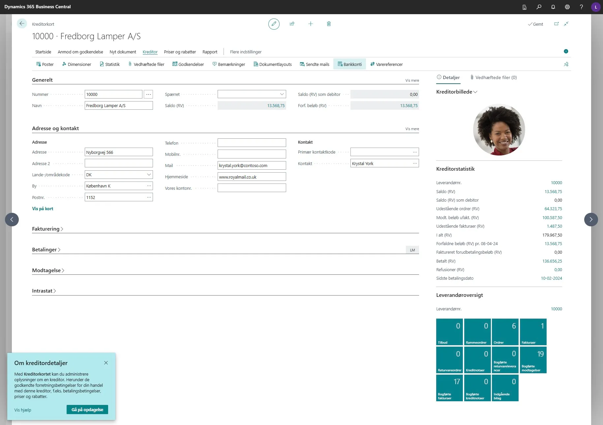Open Flere indstillinger menu
The image size is (603, 425).
(246, 52)
